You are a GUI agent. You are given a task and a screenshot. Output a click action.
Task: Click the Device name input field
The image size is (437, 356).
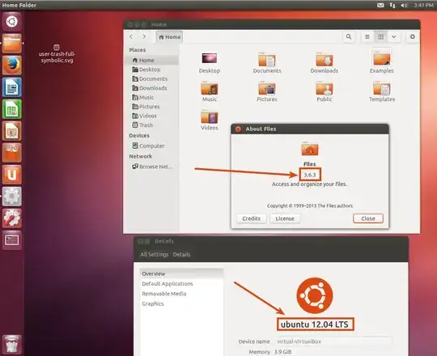333,341
